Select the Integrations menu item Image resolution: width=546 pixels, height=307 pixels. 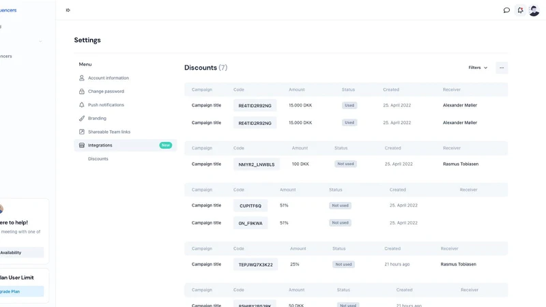click(x=126, y=145)
